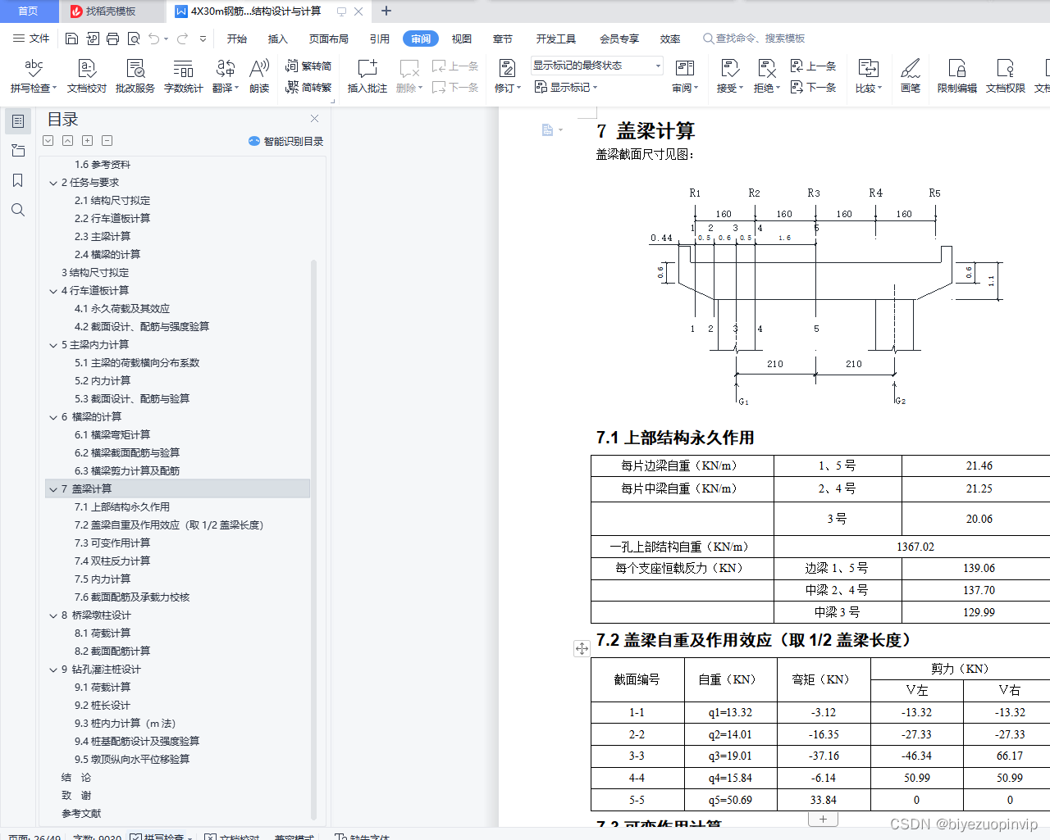This screenshot has height=840, width=1050.
Task: Open 显示标记的最终状态 combo box
Action: [x=596, y=66]
